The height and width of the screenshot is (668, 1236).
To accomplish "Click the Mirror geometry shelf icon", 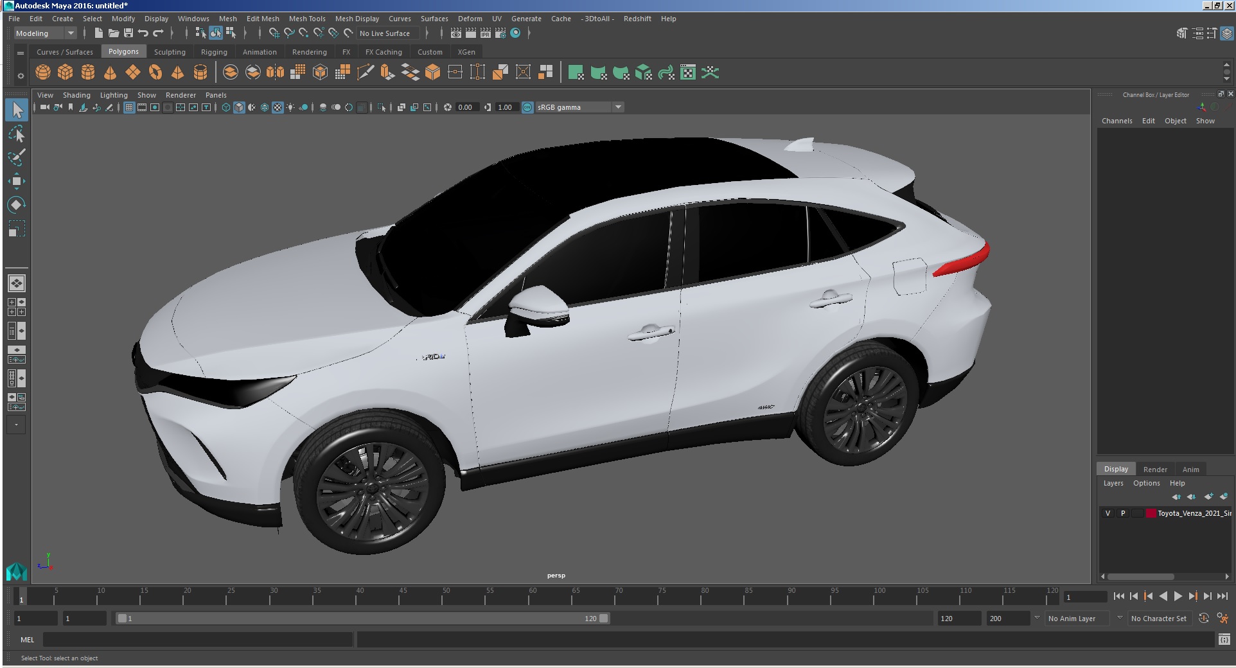I will click(275, 73).
